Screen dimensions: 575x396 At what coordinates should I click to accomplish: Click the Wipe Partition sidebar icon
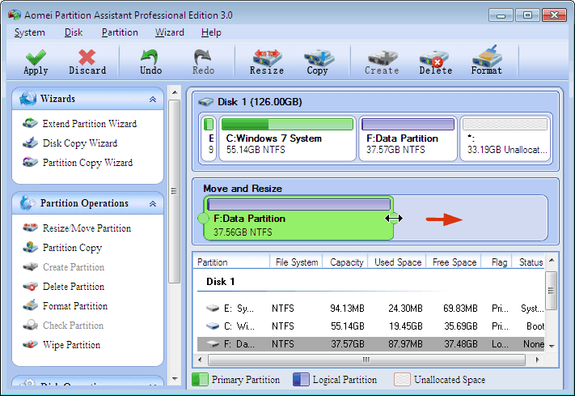point(30,344)
